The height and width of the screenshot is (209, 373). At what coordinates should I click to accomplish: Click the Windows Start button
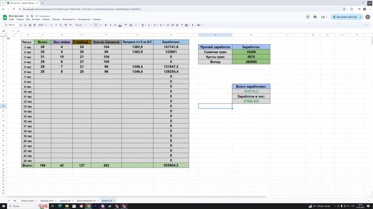pos(3,206)
